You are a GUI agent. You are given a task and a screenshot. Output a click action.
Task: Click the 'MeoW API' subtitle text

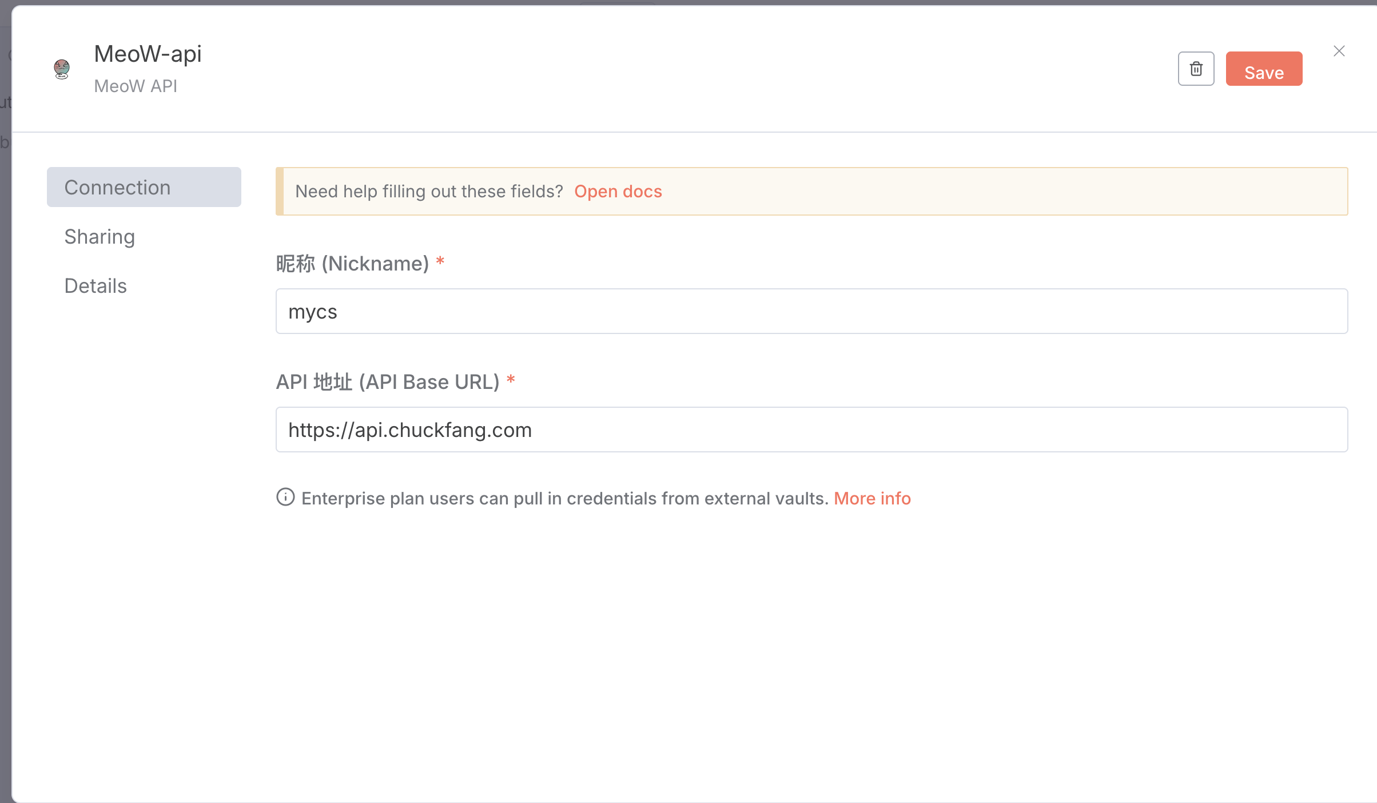pyautogui.click(x=136, y=86)
